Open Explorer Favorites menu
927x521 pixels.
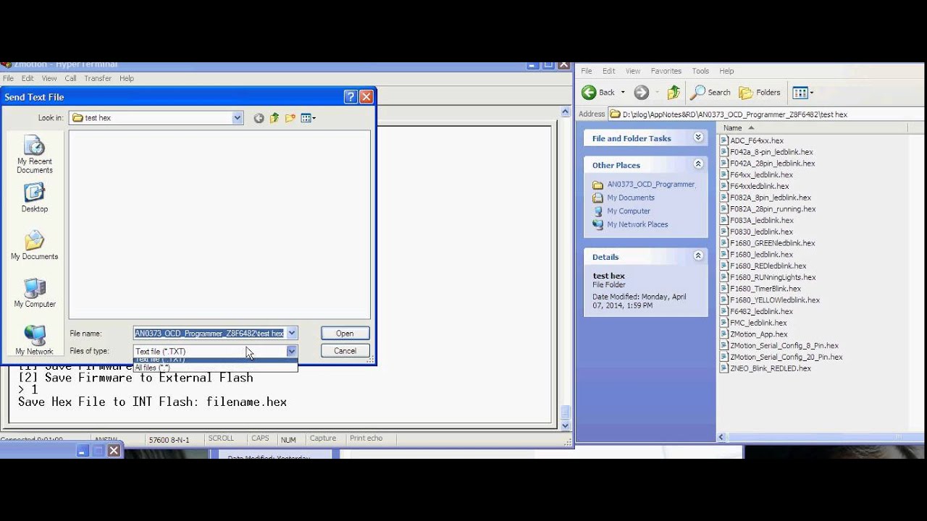(x=666, y=71)
